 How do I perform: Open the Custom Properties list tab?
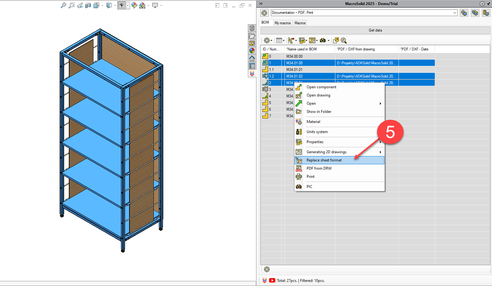click(252, 66)
